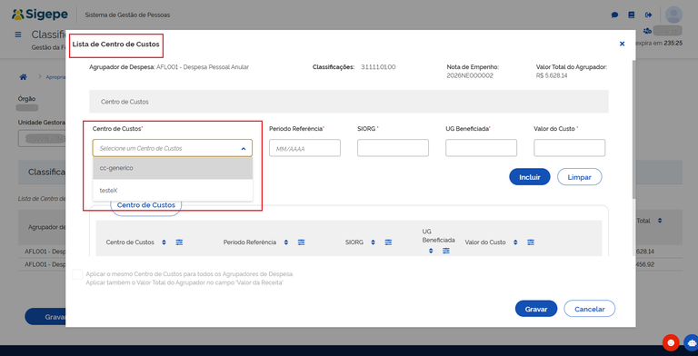Image resolution: width=698 pixels, height=356 pixels.
Task: Open the manual book icon in header
Action: [632, 15]
